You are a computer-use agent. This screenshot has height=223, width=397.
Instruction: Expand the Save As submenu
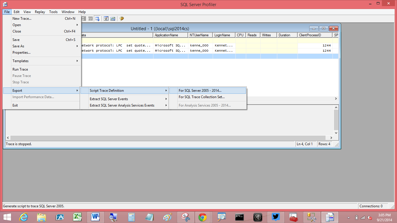click(42, 46)
